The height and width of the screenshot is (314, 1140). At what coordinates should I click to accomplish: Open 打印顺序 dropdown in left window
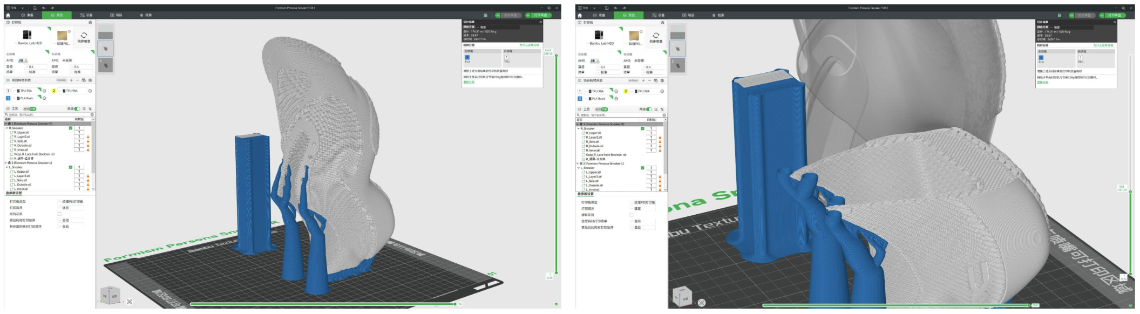point(71,208)
